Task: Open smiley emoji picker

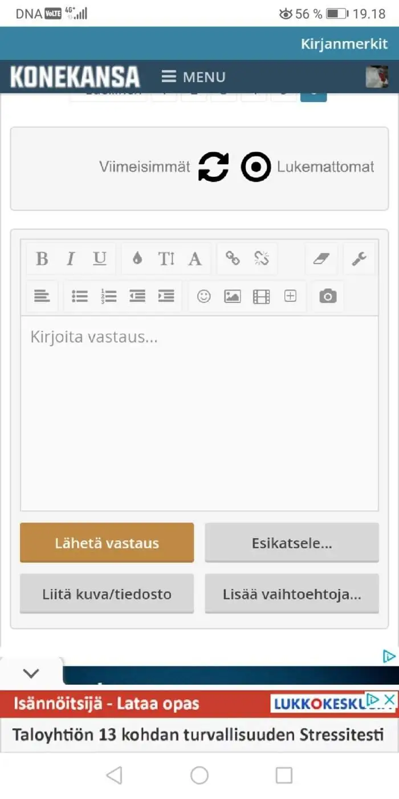Action: point(203,296)
